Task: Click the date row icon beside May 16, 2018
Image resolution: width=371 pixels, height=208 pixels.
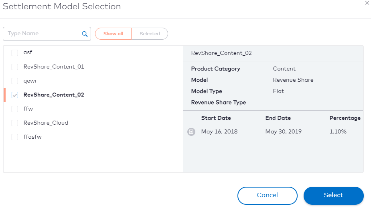Action: tap(191, 132)
